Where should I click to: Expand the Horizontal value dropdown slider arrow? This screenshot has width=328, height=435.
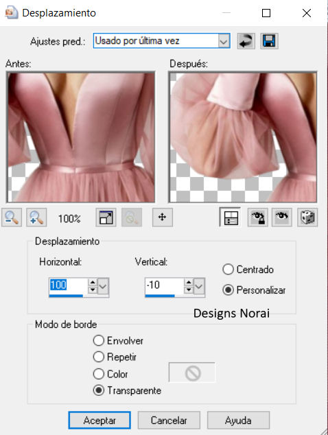pyautogui.click(x=103, y=285)
